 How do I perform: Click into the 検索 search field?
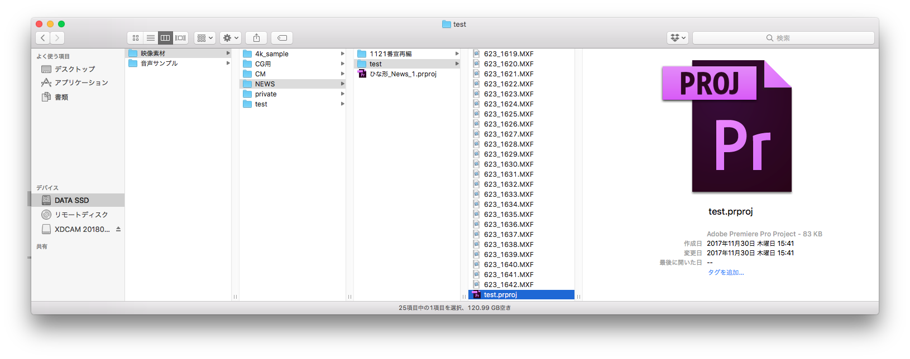click(783, 38)
